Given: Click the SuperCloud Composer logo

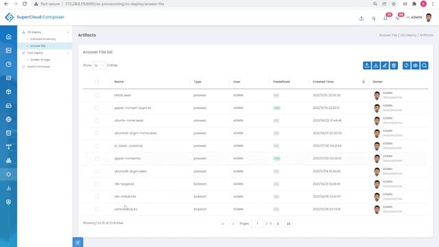Looking at the screenshot, I should pos(35,17).
